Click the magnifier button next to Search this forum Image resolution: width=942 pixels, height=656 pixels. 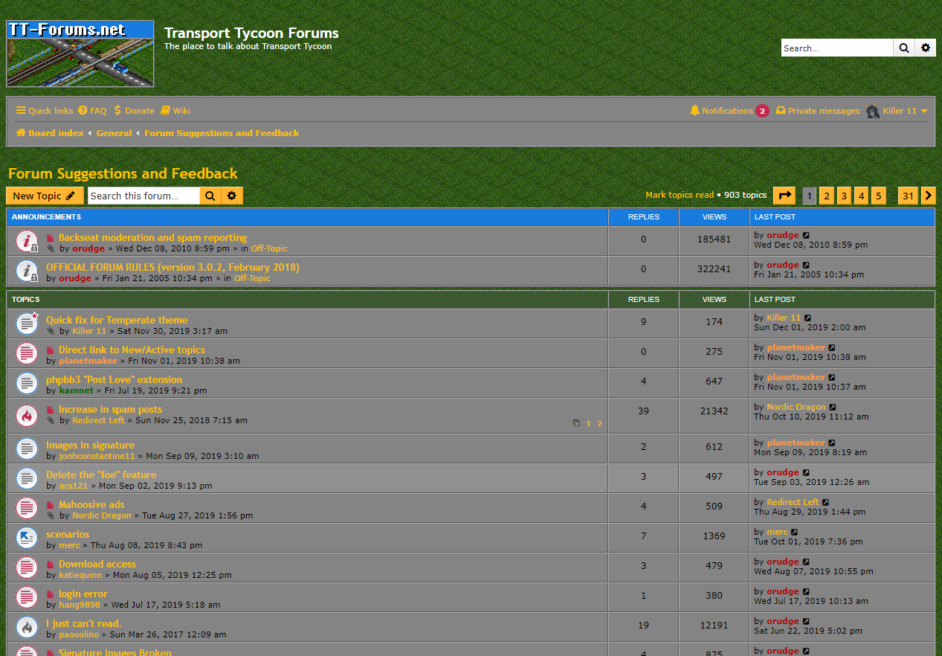click(210, 196)
